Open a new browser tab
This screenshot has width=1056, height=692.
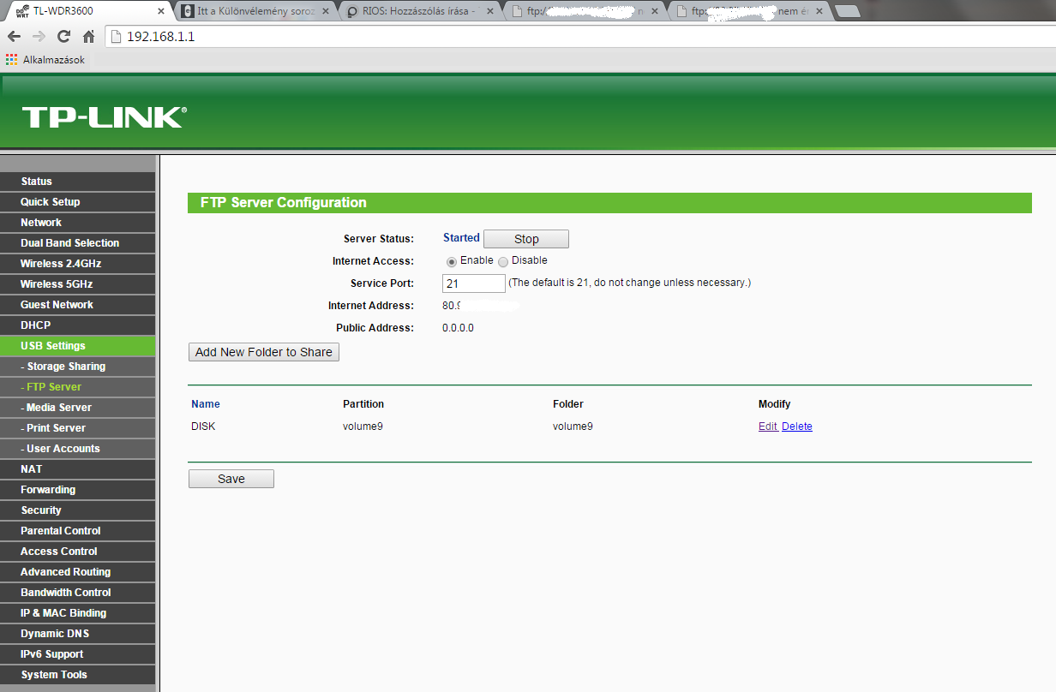click(x=847, y=11)
